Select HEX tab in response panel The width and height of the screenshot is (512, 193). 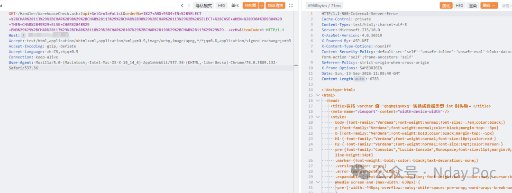(459, 6)
